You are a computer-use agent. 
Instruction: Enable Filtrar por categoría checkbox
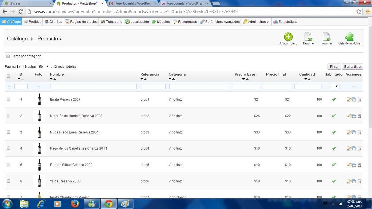point(8,56)
